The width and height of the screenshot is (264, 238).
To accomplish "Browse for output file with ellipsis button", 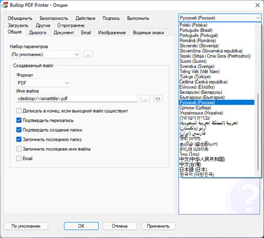I will [145, 99].
